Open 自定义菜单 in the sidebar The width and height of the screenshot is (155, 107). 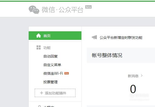[x=52, y=65]
